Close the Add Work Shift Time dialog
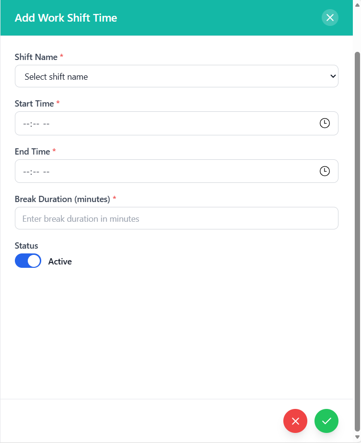This screenshot has width=361, height=443. click(x=330, y=18)
